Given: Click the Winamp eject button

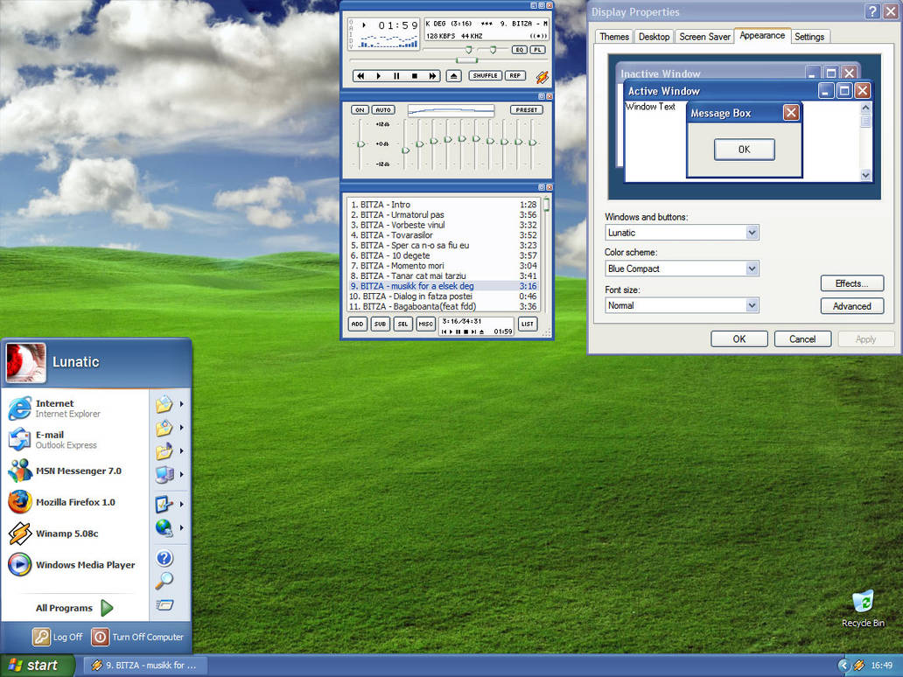Looking at the screenshot, I should (453, 76).
